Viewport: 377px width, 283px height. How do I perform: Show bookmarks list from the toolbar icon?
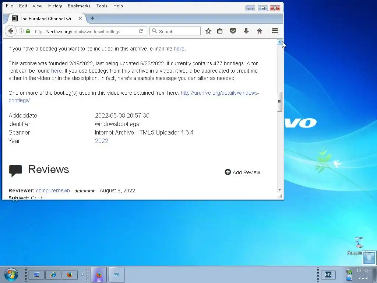point(220,31)
